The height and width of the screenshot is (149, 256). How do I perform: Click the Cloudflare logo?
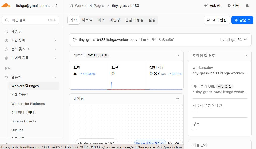(6, 5)
